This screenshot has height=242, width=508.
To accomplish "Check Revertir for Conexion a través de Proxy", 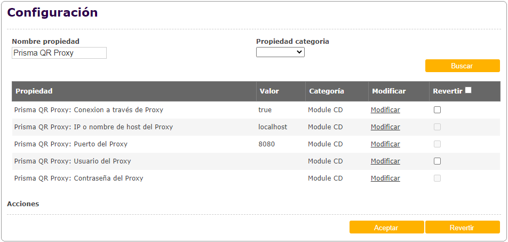I will pos(438,110).
